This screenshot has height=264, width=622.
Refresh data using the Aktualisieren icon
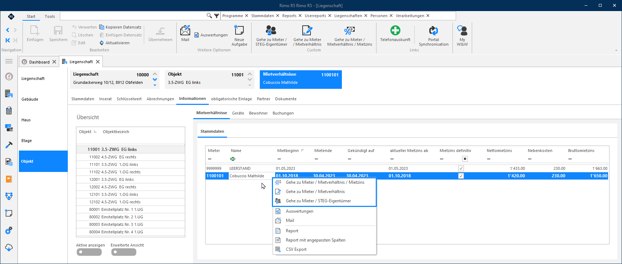click(x=102, y=43)
